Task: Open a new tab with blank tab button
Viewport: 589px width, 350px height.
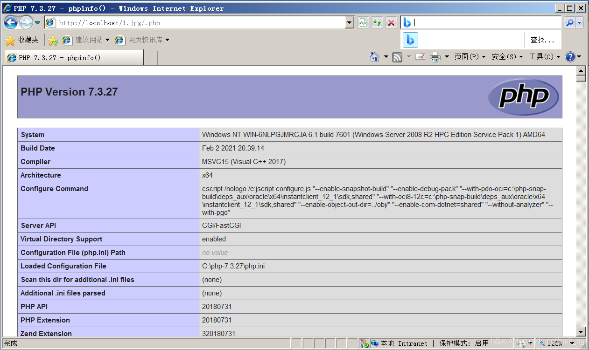Action: (151, 58)
